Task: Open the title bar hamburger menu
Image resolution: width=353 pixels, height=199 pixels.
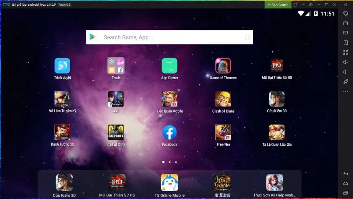Action: click(x=304, y=4)
